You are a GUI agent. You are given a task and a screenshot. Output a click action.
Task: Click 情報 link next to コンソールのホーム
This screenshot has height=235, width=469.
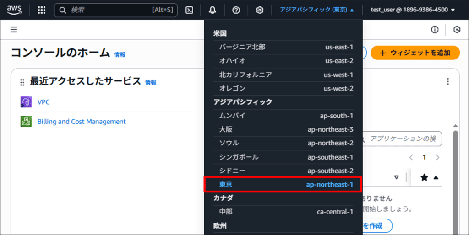[120, 55]
